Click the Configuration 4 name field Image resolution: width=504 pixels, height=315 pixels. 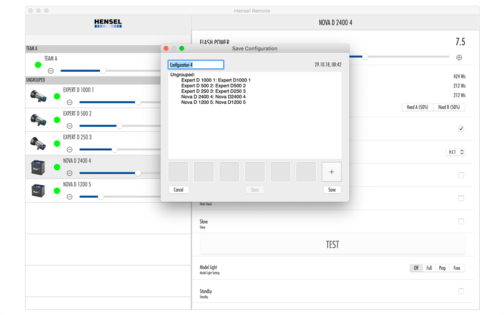tap(196, 65)
